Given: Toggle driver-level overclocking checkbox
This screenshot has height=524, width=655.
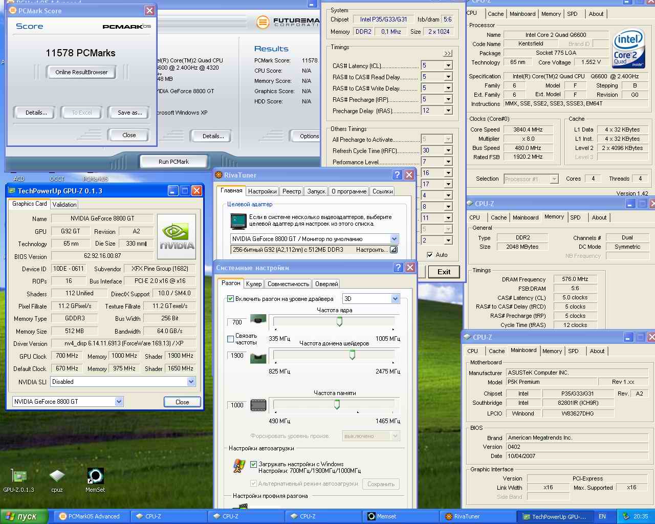Looking at the screenshot, I should pos(230,298).
